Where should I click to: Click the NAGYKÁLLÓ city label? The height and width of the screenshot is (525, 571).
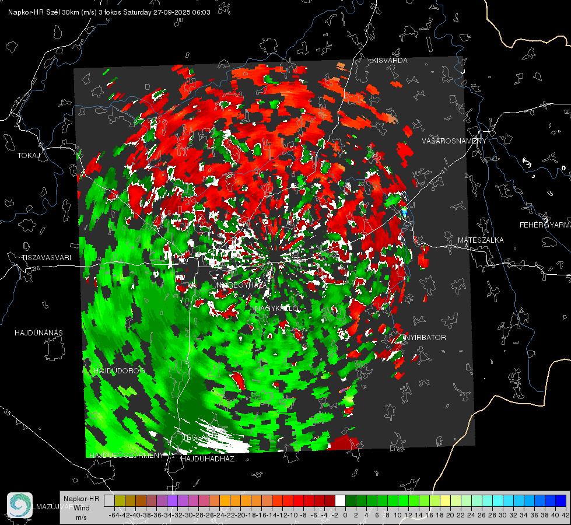tap(276, 308)
